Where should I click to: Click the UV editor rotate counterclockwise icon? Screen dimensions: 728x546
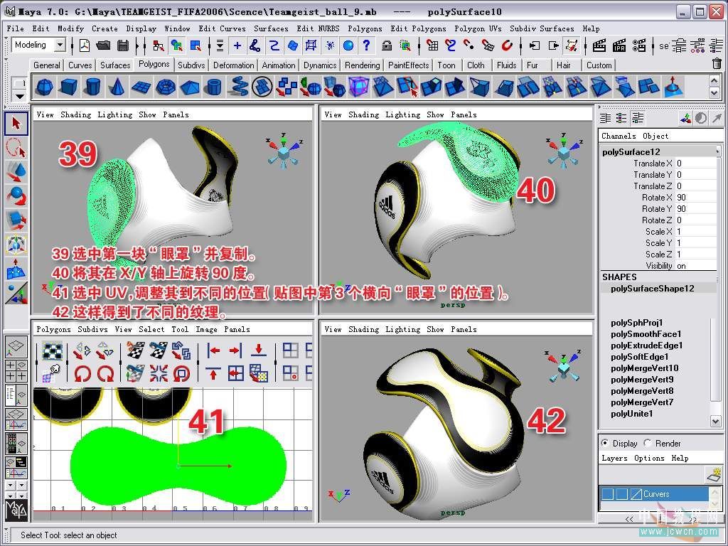pyautogui.click(x=82, y=373)
